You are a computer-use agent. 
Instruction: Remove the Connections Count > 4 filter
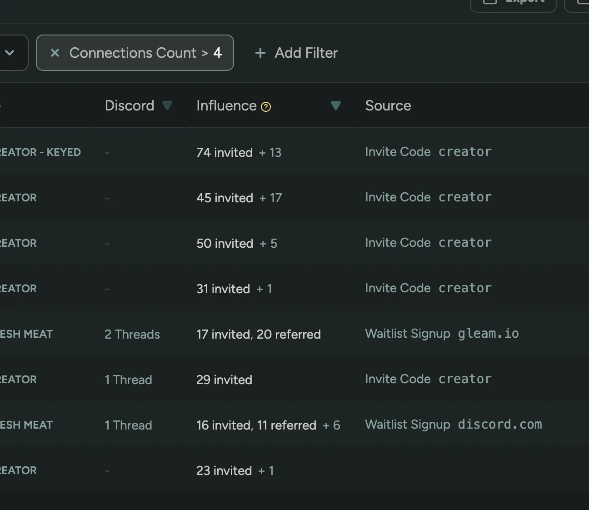[x=55, y=53]
